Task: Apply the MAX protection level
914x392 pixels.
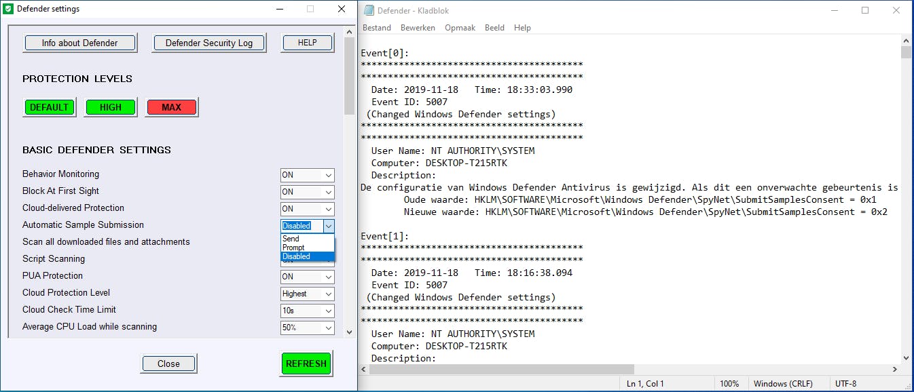Action: click(172, 107)
